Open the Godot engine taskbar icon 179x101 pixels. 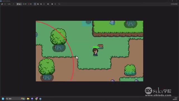(40, 99)
